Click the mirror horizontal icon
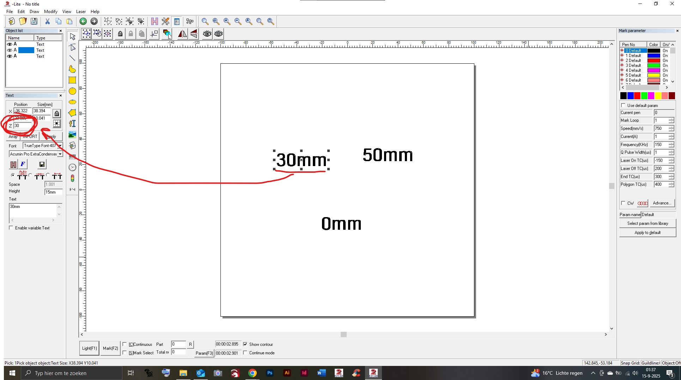 click(182, 34)
